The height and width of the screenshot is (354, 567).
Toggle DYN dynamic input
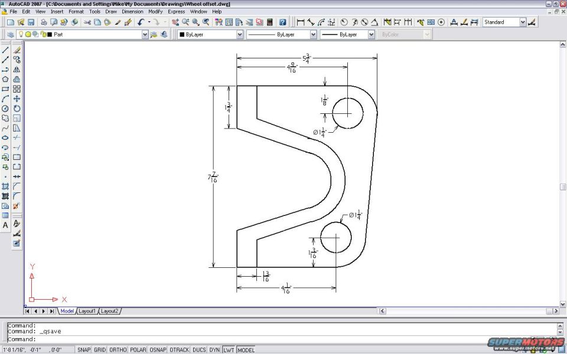pos(215,350)
